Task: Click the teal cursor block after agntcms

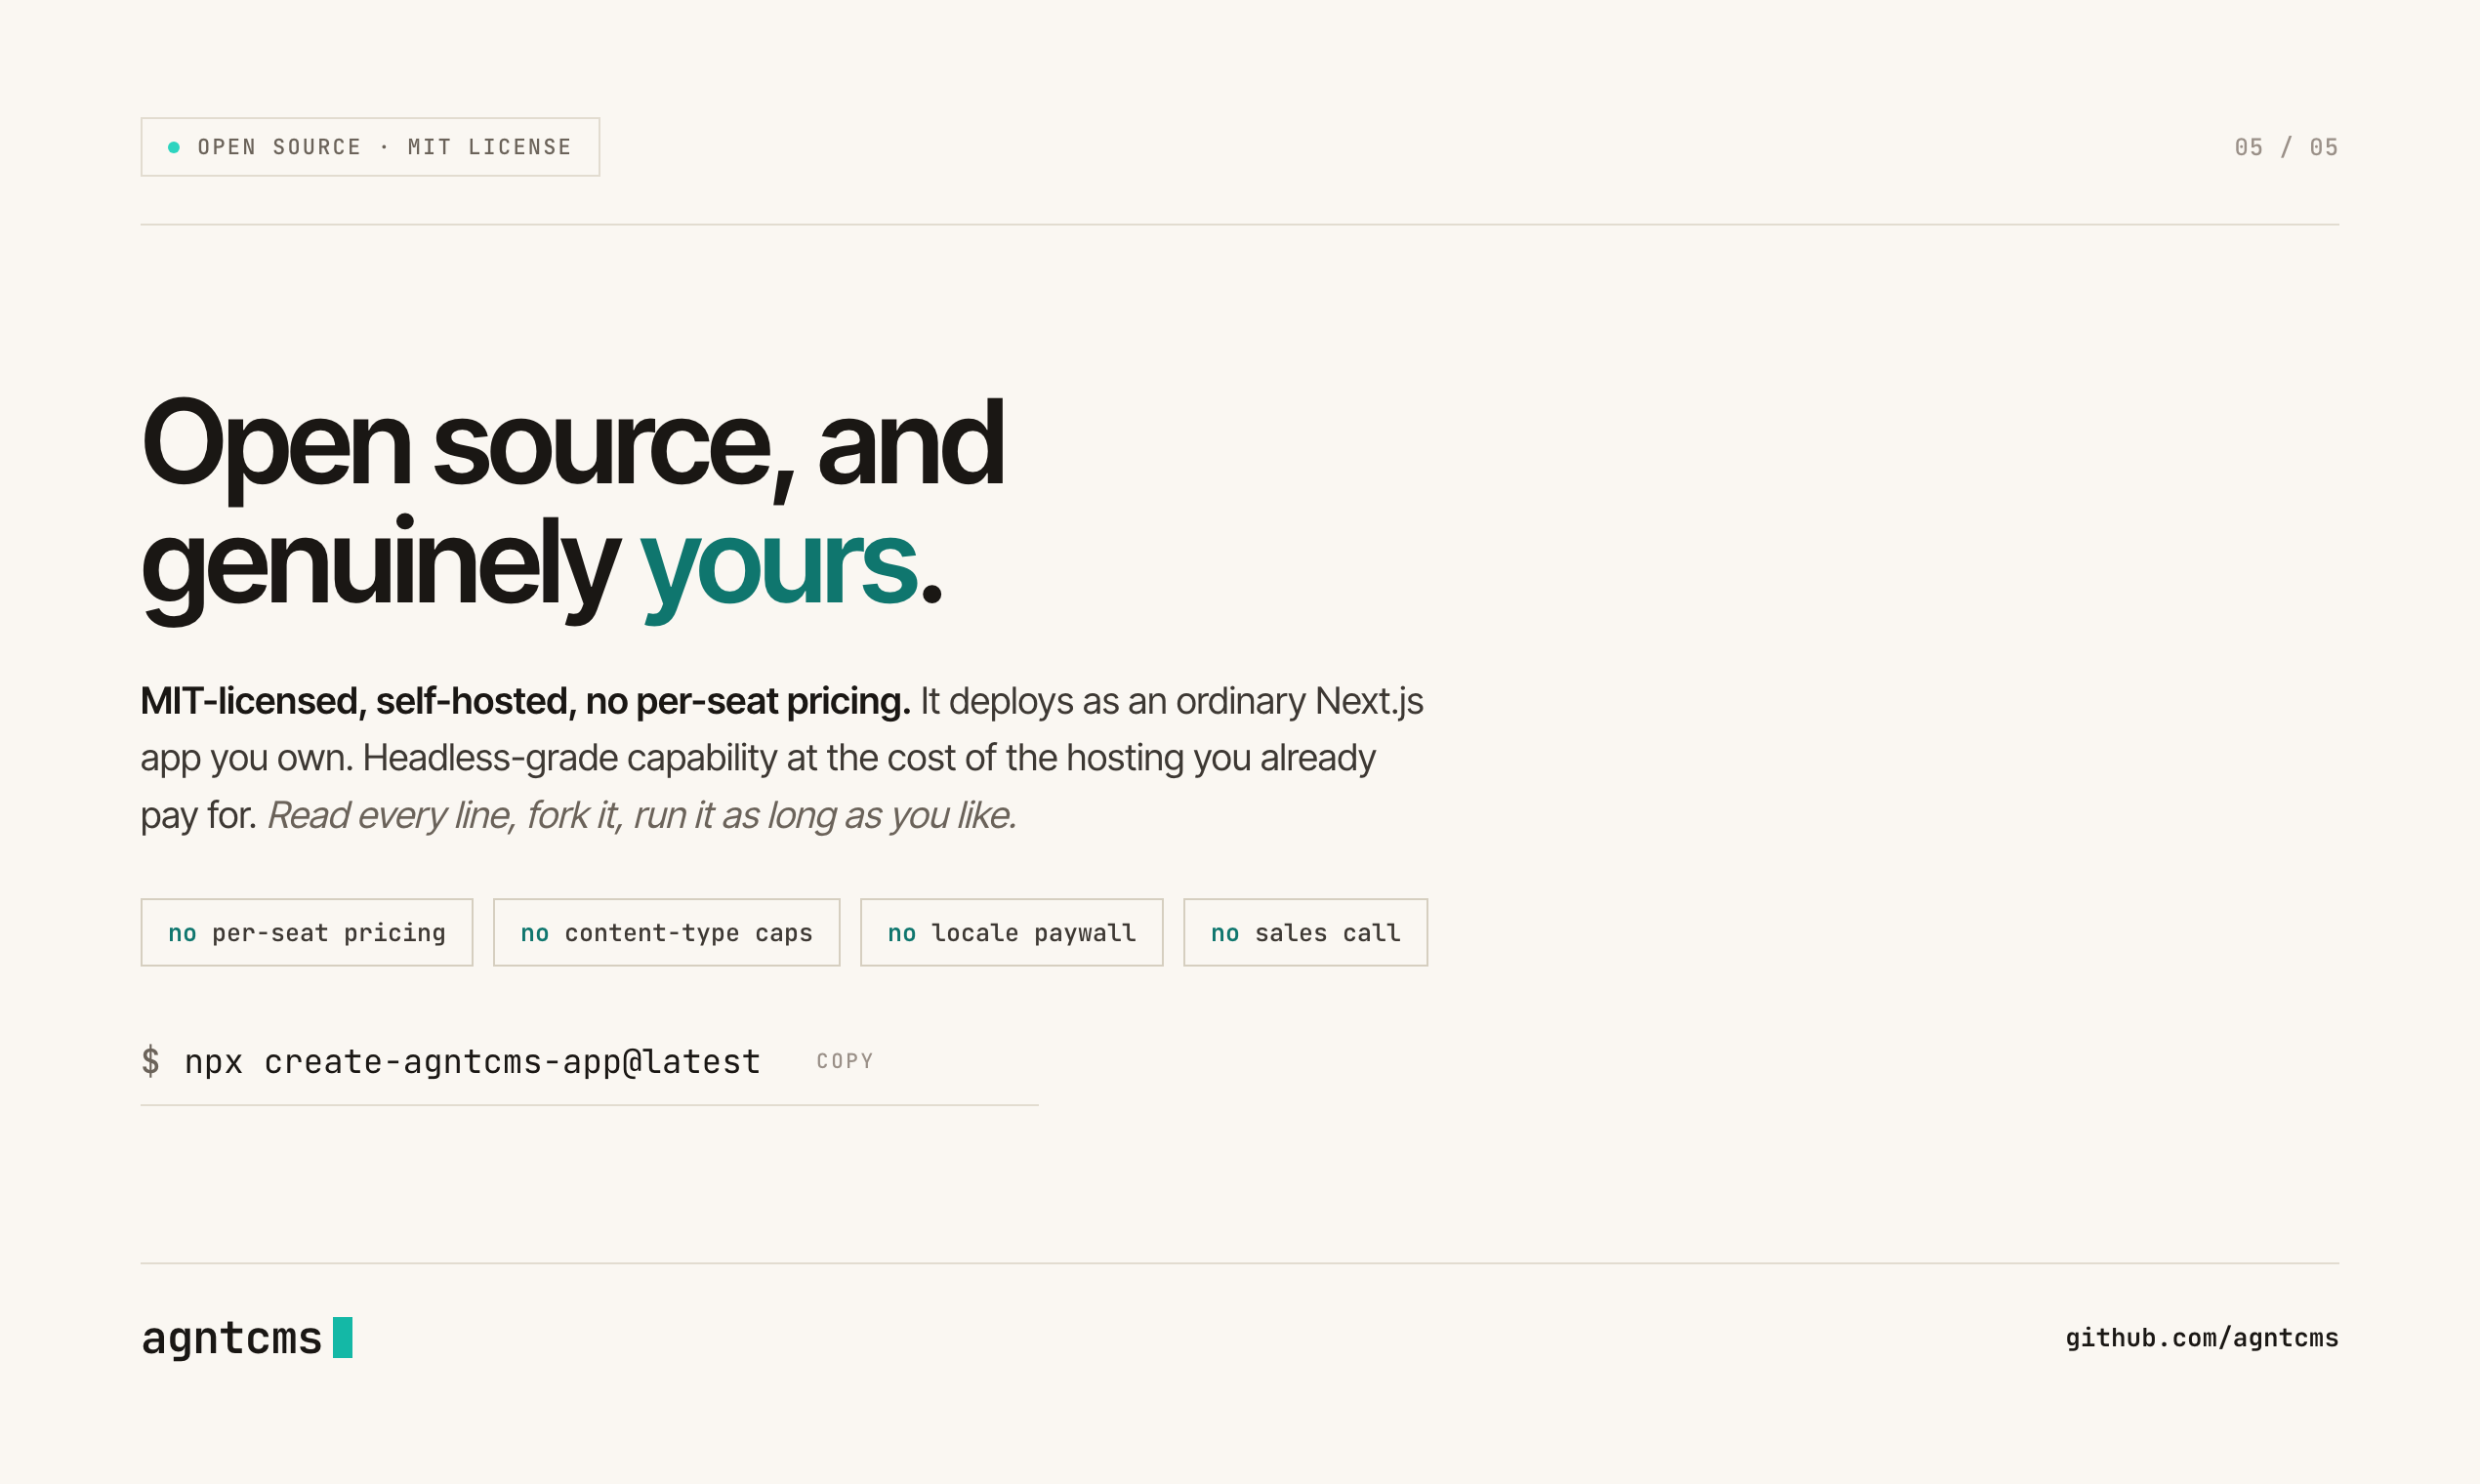Action: [343, 1338]
